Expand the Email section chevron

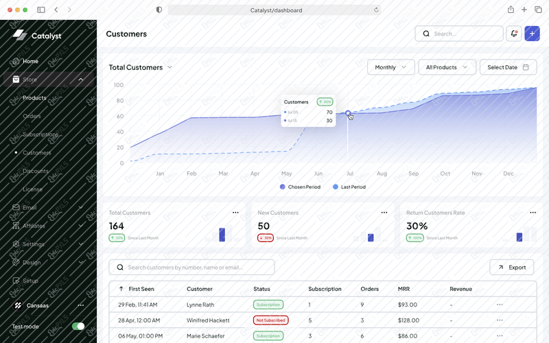[81, 208]
